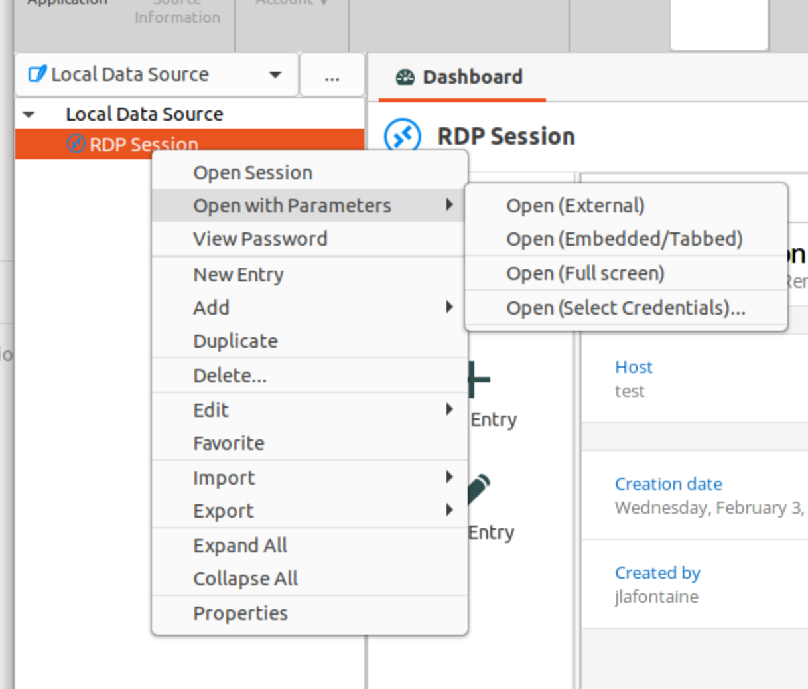Screen dimensions: 808x689
Task: Select Open (Embedded/Tabbed) option
Action: coord(624,239)
